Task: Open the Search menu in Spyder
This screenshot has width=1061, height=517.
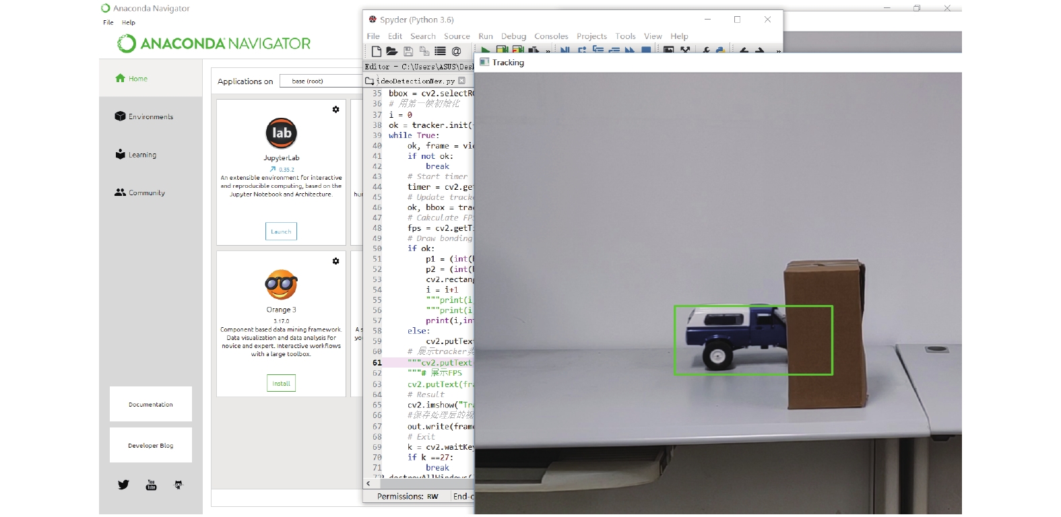Action: [423, 36]
